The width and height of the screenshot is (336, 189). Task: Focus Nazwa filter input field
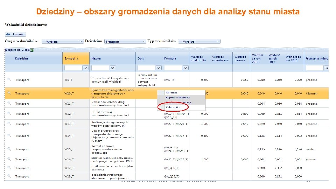click(100, 68)
